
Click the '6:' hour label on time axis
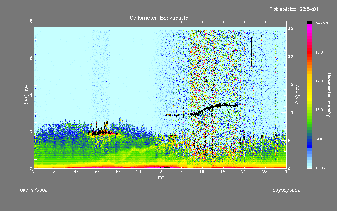(x=97, y=172)
